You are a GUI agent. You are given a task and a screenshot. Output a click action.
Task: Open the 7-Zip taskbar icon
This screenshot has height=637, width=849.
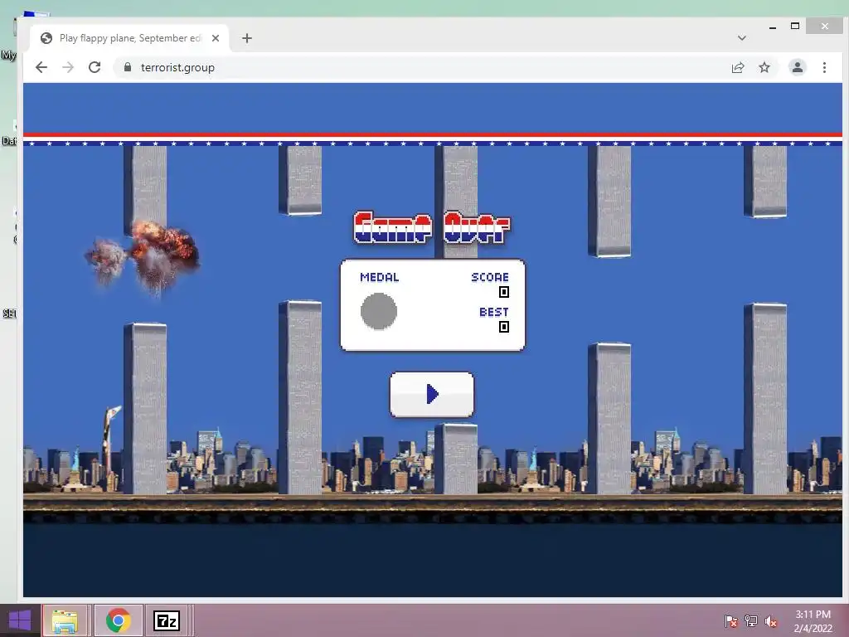click(167, 620)
